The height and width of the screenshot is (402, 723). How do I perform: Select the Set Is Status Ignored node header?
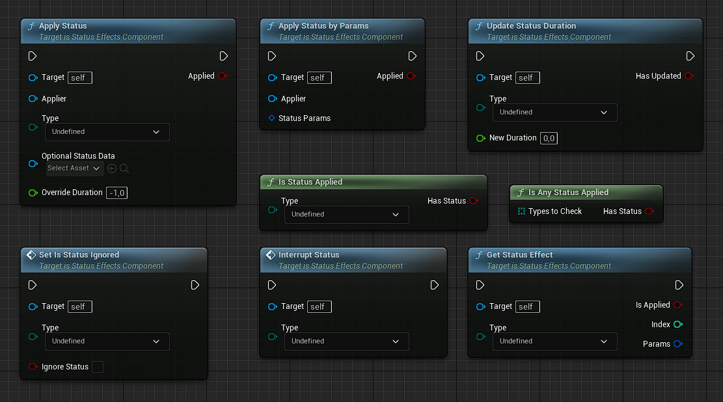[79, 255]
